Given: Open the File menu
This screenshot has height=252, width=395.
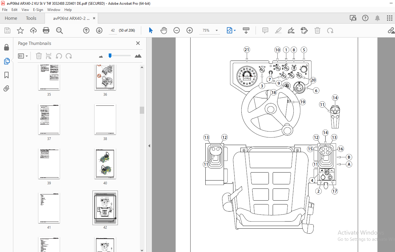Looking at the screenshot, I should (5, 9).
